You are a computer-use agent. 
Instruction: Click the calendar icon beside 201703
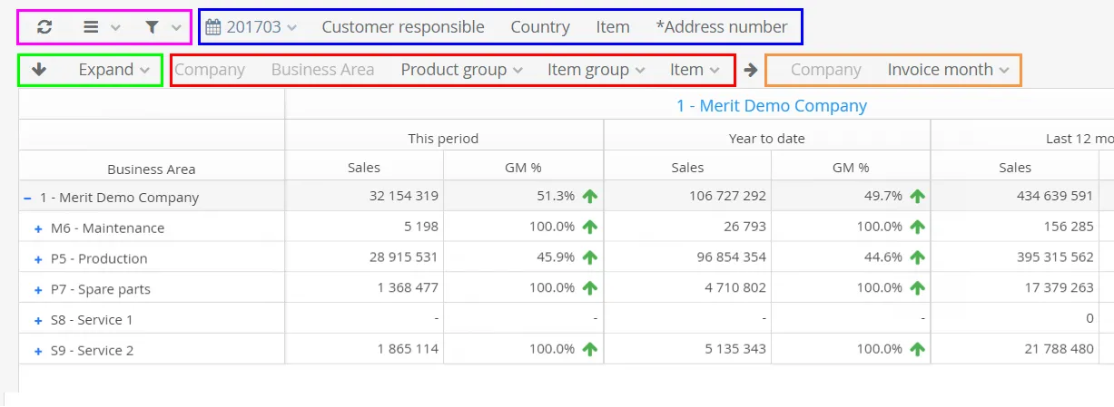click(x=213, y=27)
